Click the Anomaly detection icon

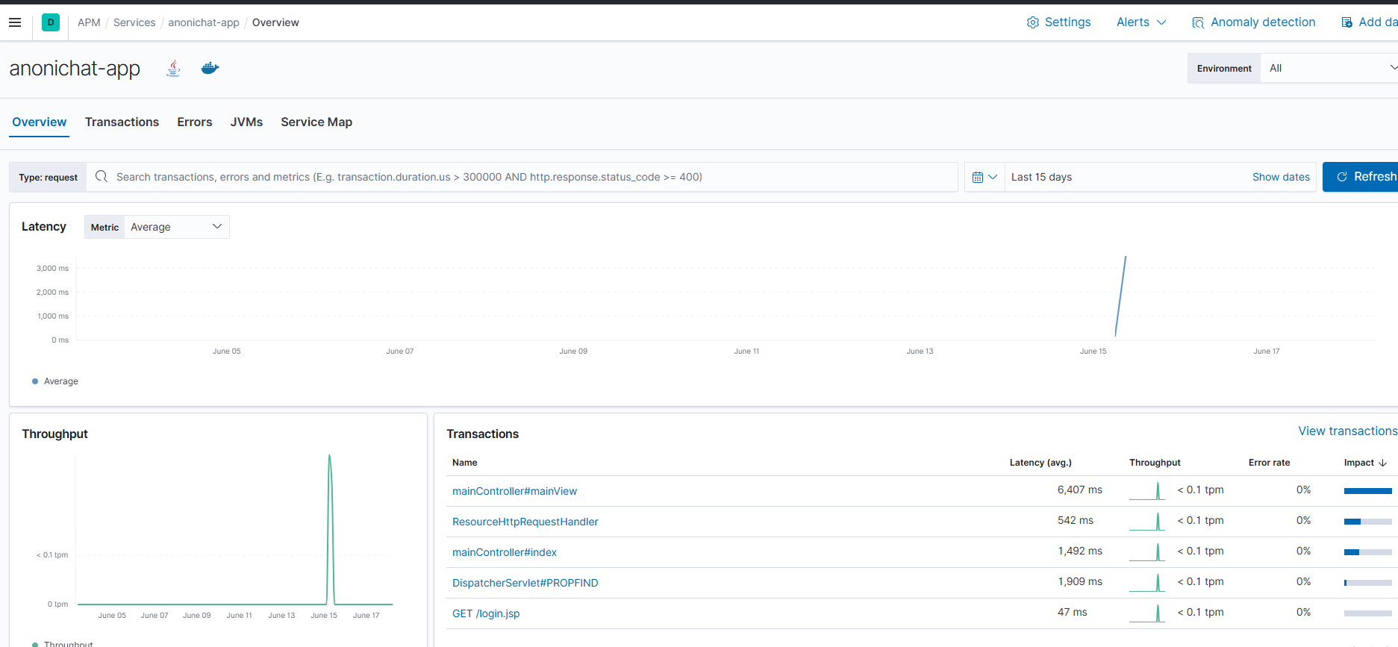pyautogui.click(x=1198, y=22)
